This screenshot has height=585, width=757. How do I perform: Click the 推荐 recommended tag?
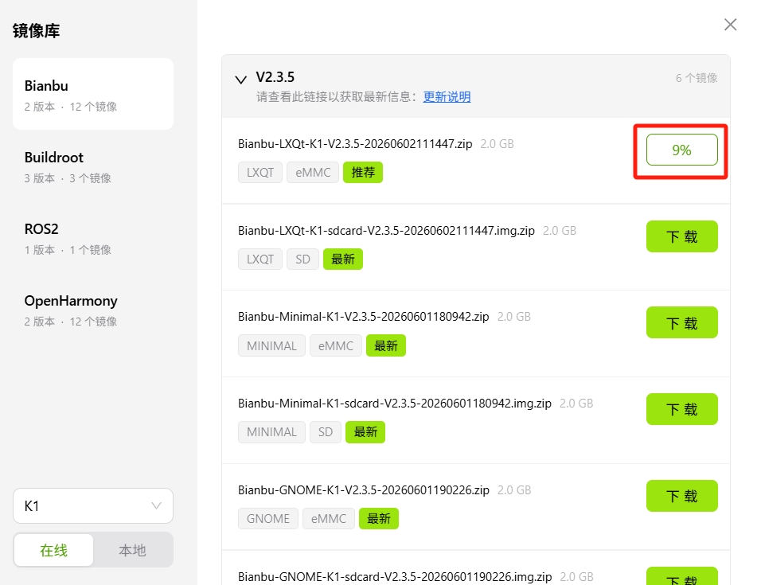click(363, 172)
